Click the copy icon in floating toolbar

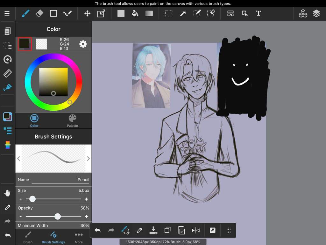(167, 230)
